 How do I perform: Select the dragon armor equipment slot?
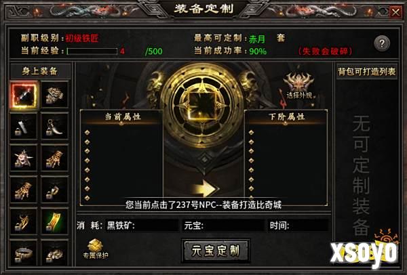point(54,95)
